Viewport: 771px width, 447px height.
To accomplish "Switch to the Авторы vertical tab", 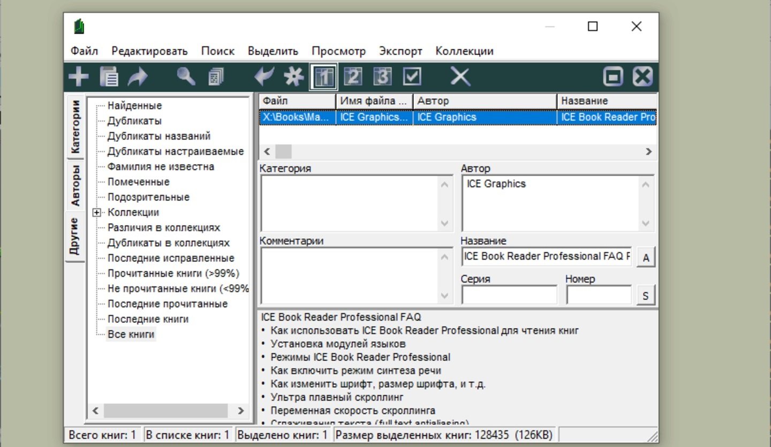I will [x=75, y=185].
